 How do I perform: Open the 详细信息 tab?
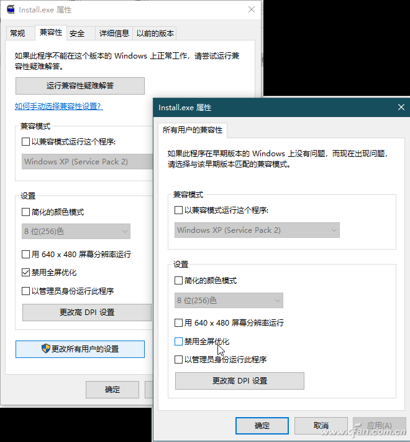click(114, 34)
